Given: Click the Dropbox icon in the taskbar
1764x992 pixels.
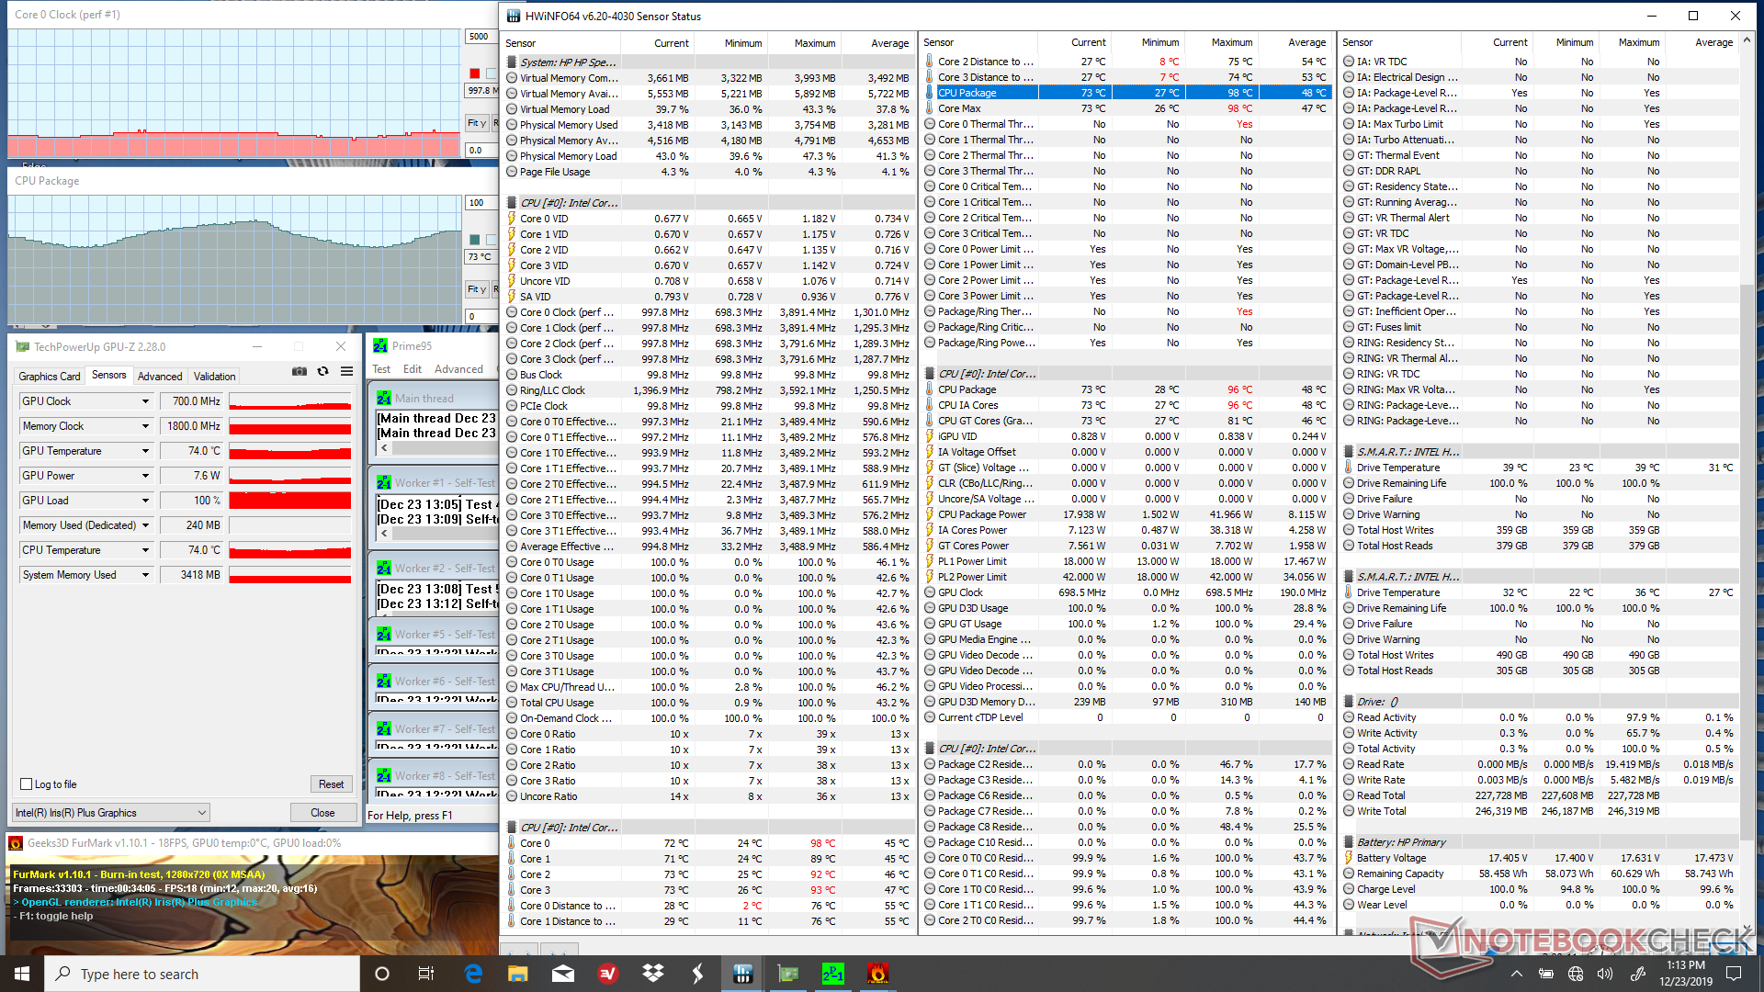Looking at the screenshot, I should (653, 974).
